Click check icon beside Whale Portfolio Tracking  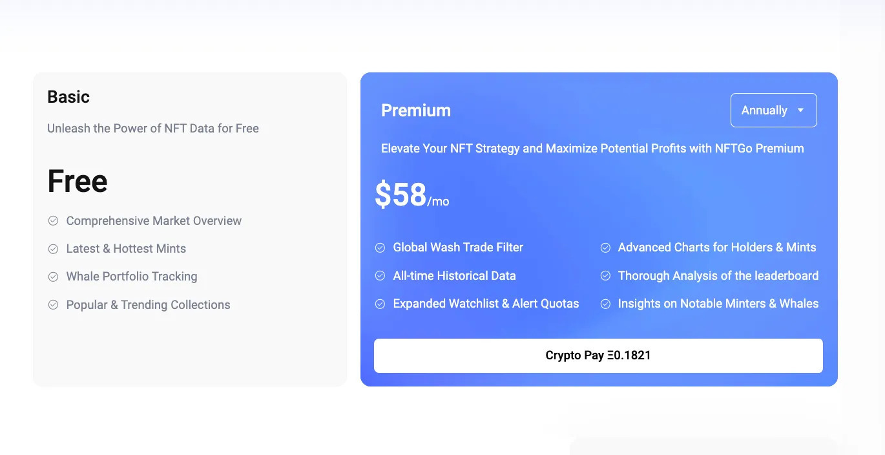[53, 277]
